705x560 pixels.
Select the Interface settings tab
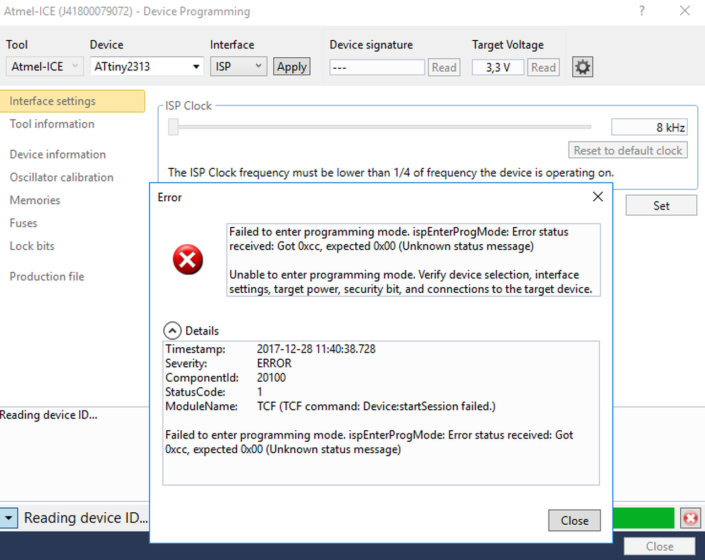[x=72, y=101]
